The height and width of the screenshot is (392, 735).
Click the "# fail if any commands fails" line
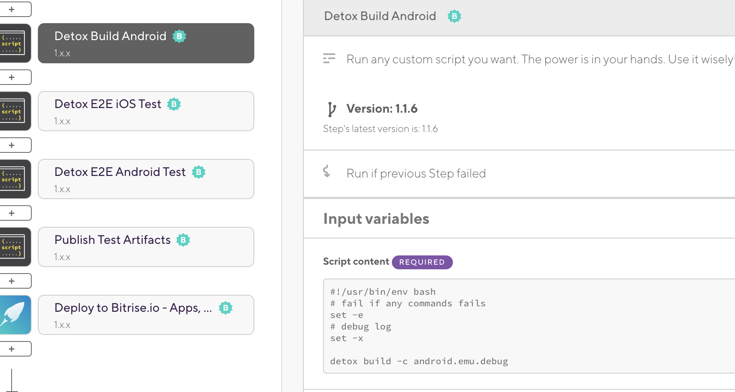point(408,303)
